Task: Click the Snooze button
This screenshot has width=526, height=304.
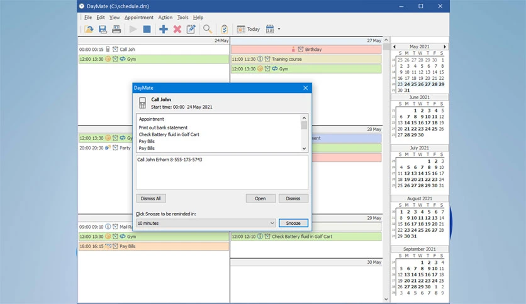Action: point(293,223)
